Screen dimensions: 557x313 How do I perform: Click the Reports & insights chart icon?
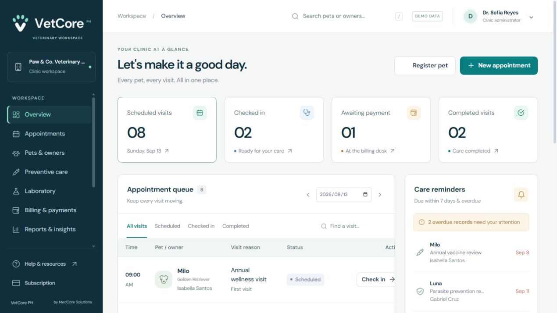click(16, 229)
